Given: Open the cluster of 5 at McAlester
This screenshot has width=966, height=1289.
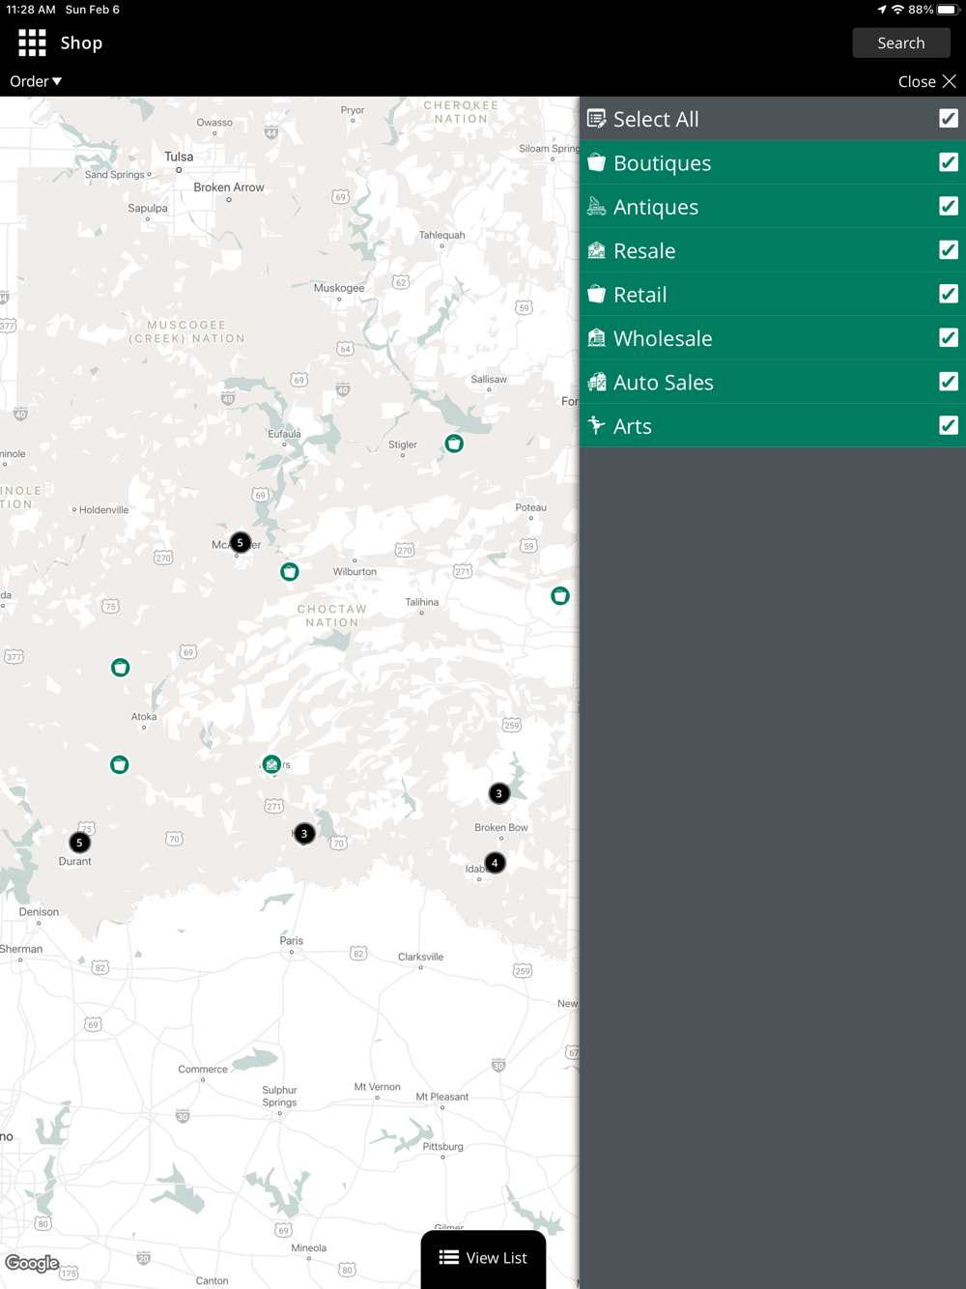Looking at the screenshot, I should point(240,543).
